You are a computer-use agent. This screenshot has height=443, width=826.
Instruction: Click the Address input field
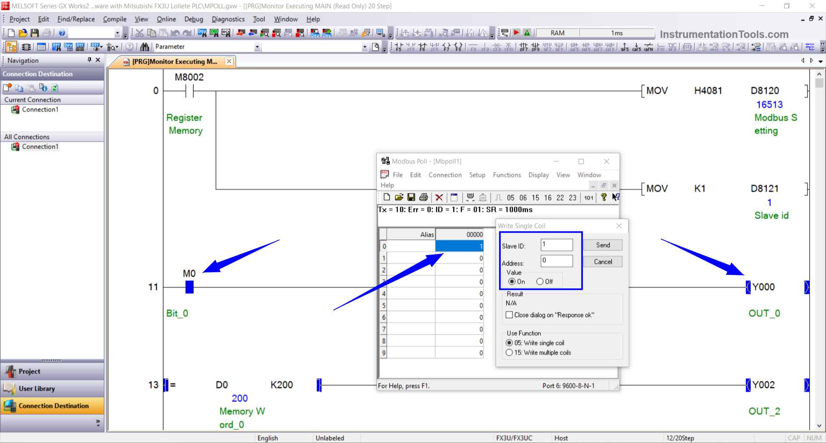tap(557, 261)
